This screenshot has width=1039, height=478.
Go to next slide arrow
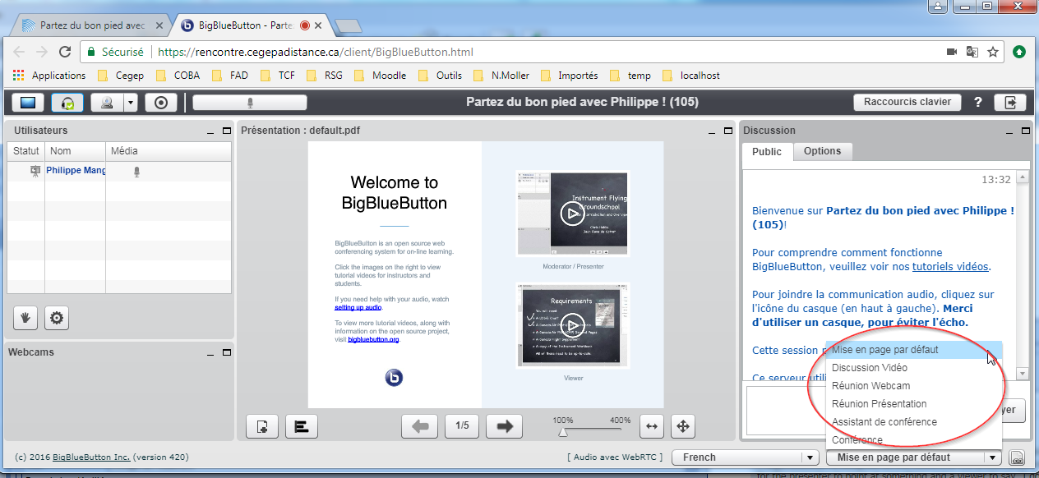504,426
